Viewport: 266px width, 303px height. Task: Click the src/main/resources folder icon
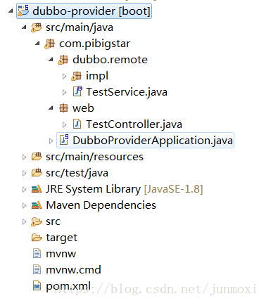pyautogui.click(x=37, y=157)
